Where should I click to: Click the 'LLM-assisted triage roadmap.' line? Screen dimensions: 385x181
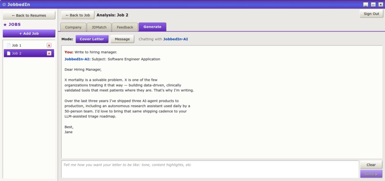90,117
